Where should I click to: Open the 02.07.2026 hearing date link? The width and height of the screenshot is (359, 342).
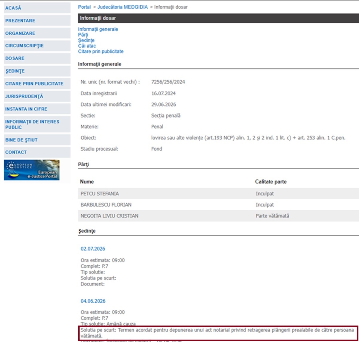point(93,249)
